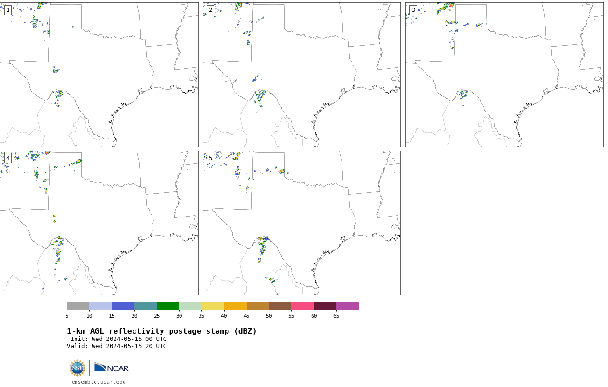The image size is (608, 387).
Task: Click the 1-km AGL reflectivity title
Action: click(161, 331)
